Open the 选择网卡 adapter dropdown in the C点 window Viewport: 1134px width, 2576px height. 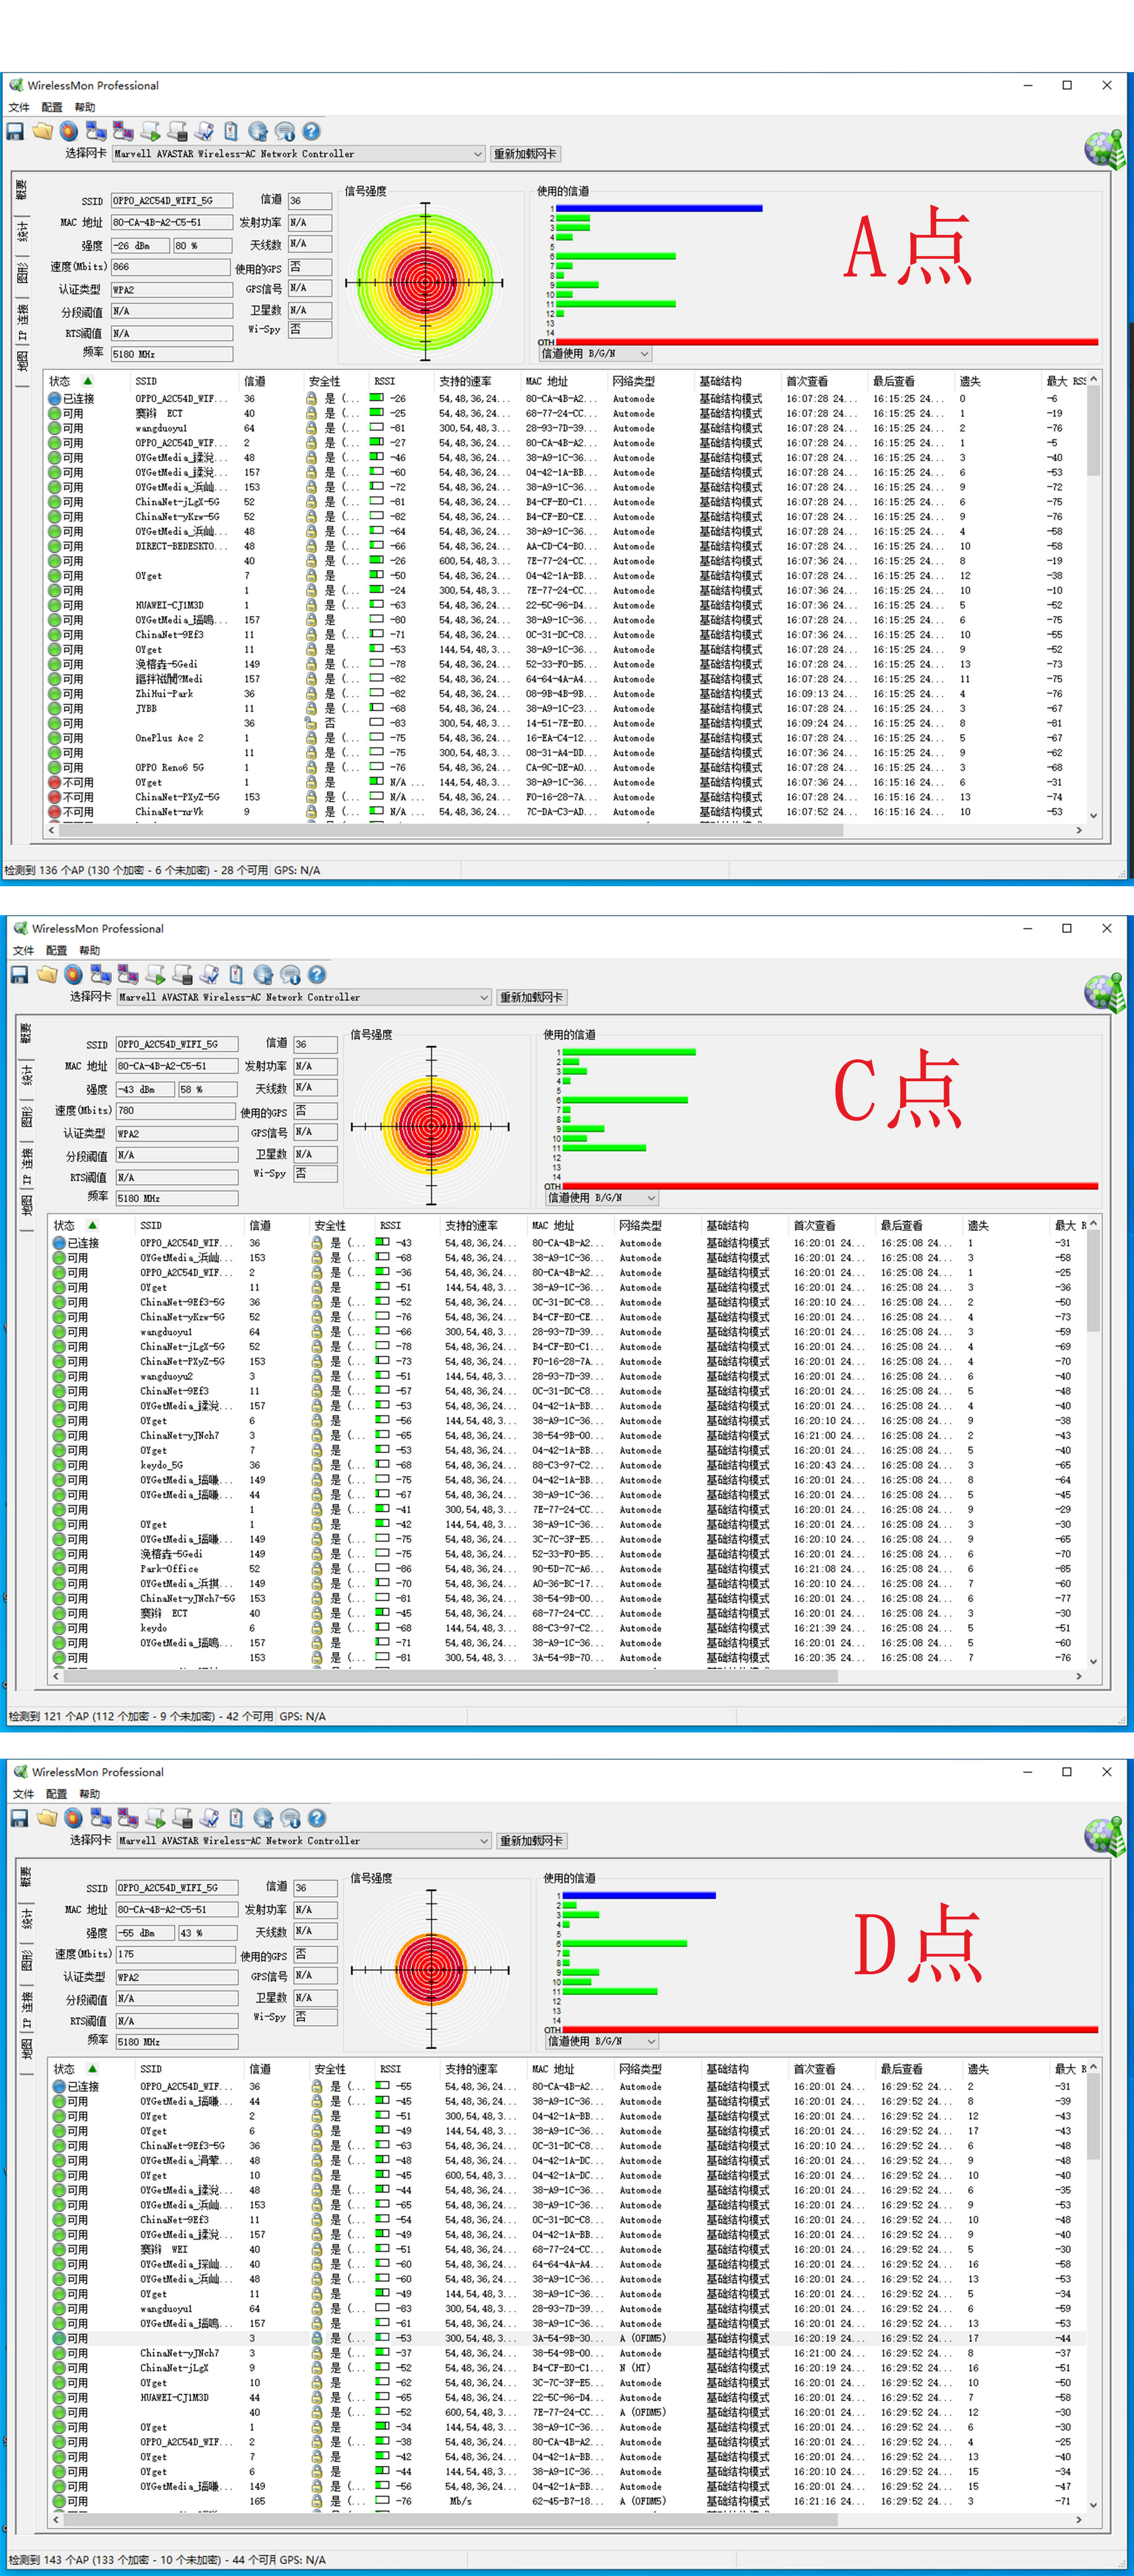tap(304, 998)
